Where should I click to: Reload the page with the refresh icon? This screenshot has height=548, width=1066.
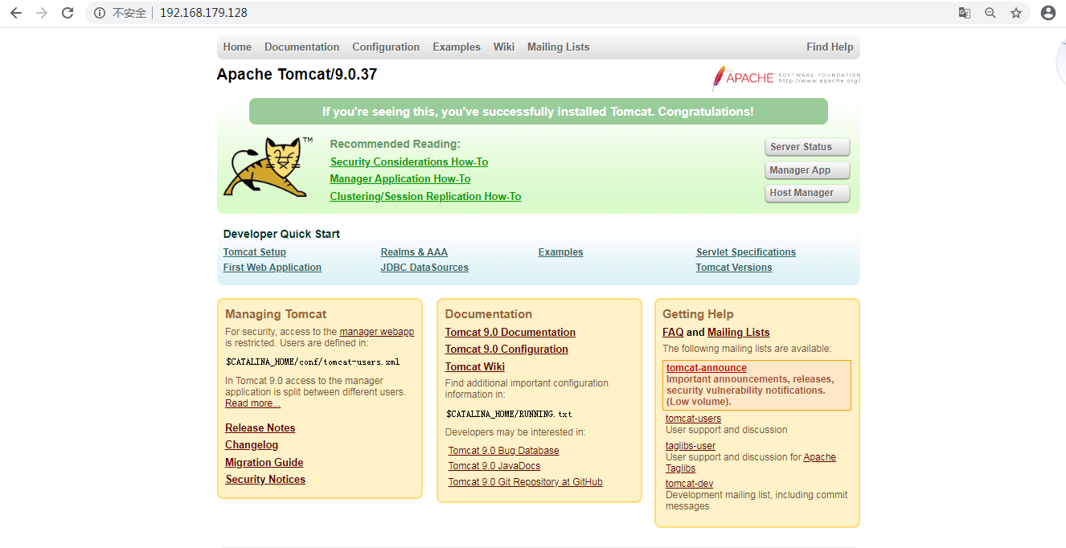68,13
